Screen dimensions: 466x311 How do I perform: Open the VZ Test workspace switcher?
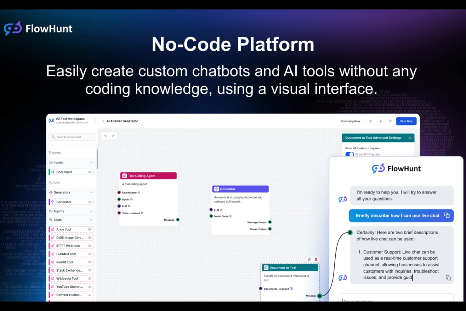click(73, 121)
